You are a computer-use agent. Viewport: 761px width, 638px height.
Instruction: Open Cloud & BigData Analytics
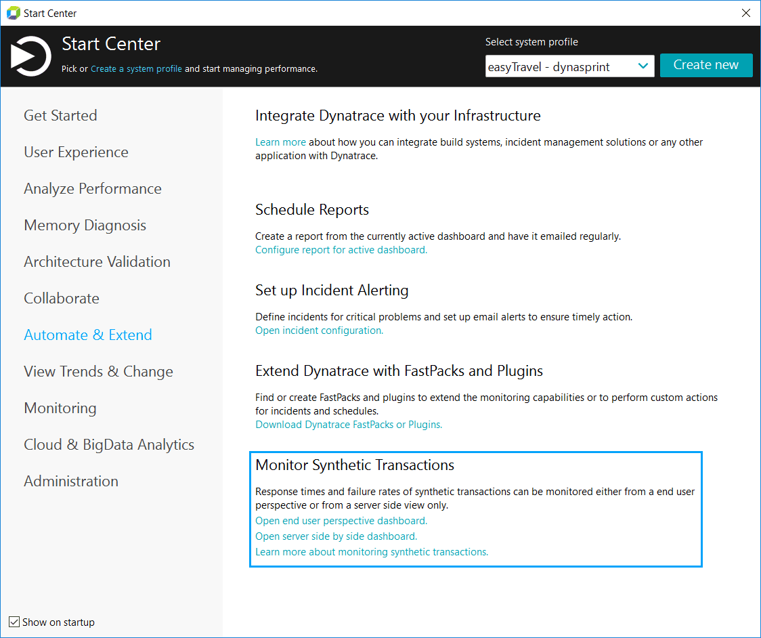109,445
